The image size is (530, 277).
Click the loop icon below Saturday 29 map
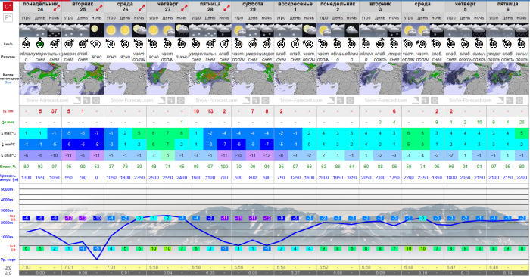(x=256, y=101)
